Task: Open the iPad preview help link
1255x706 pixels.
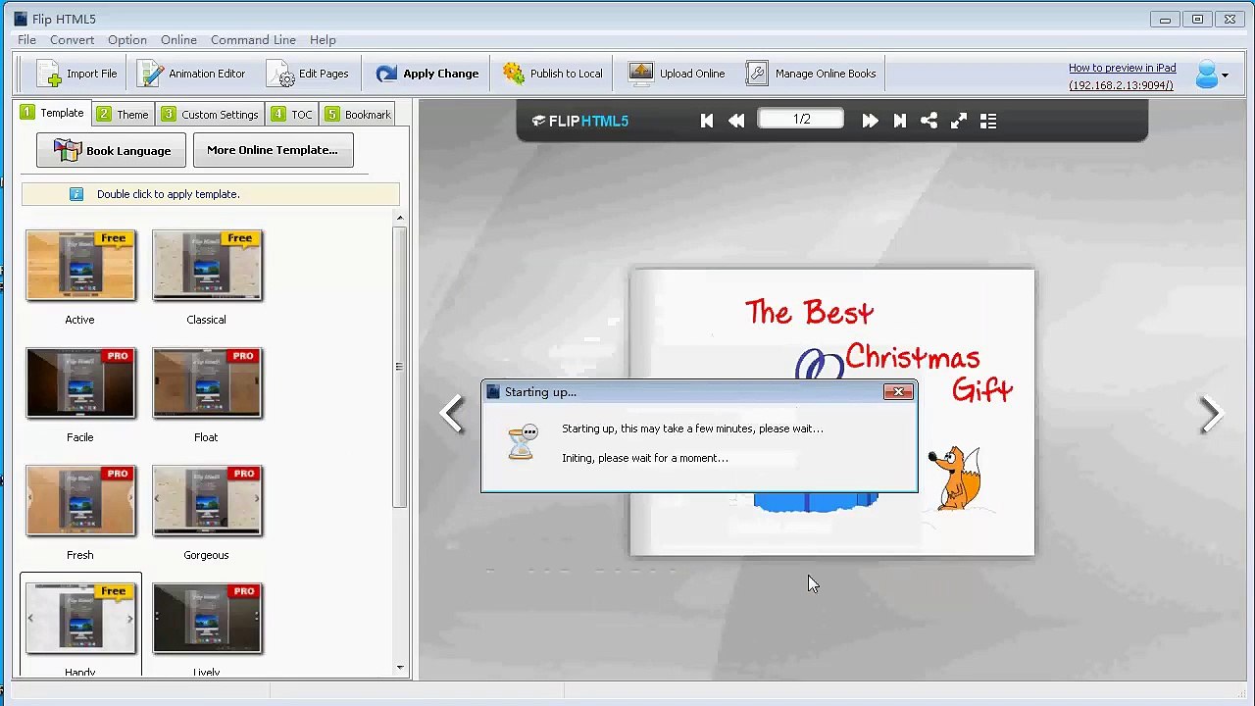Action: tap(1123, 76)
